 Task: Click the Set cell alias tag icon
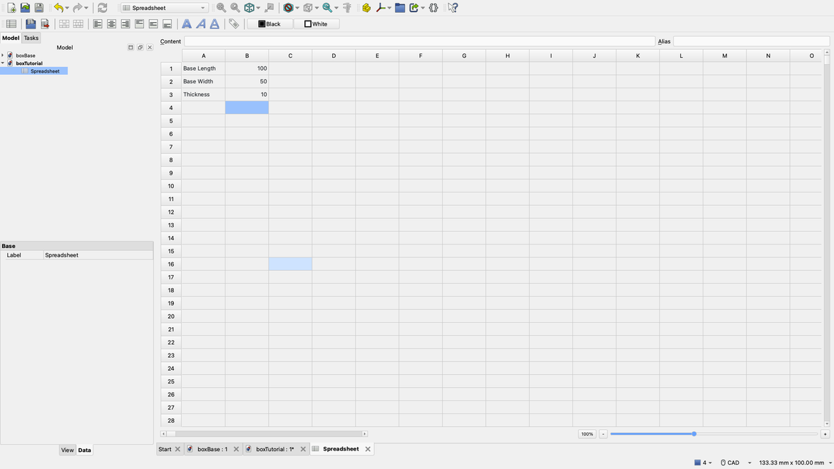click(234, 23)
